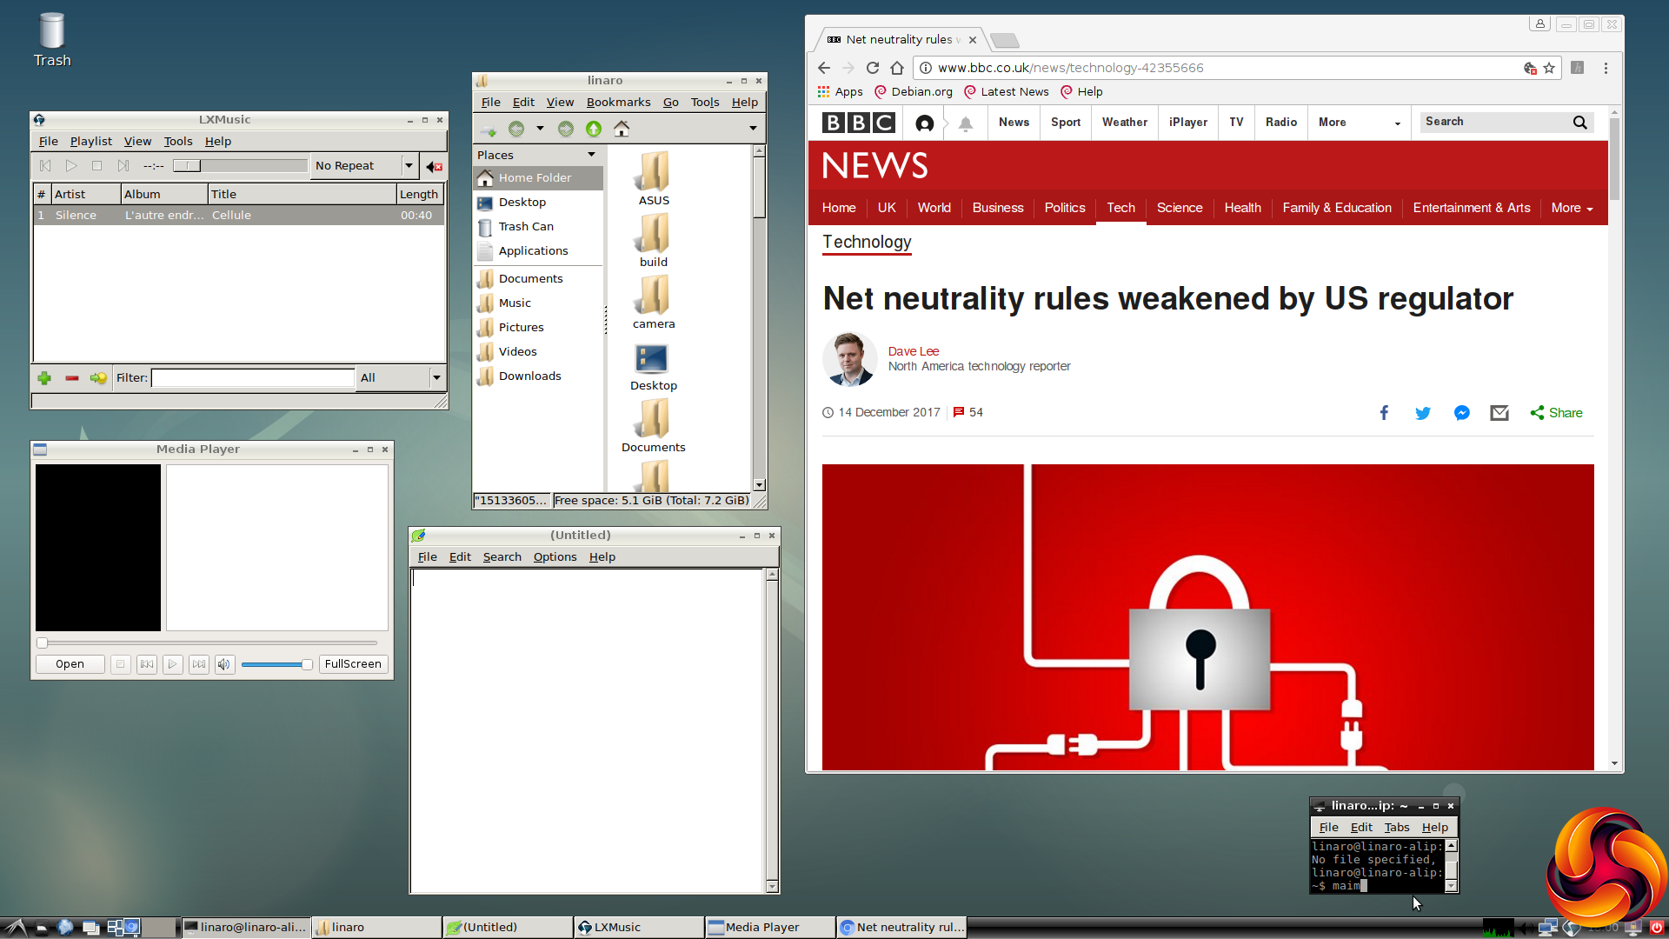Click the green add-to-playlist plus icon
This screenshot has height=939, width=1669.
point(44,378)
